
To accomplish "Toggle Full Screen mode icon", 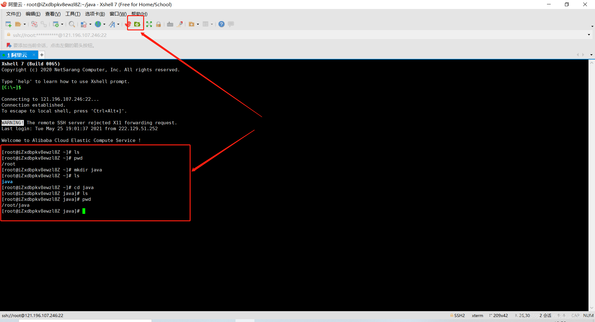I will click(x=149, y=24).
